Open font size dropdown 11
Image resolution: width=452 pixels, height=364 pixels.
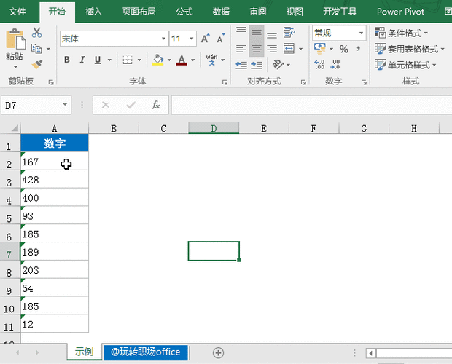point(192,39)
